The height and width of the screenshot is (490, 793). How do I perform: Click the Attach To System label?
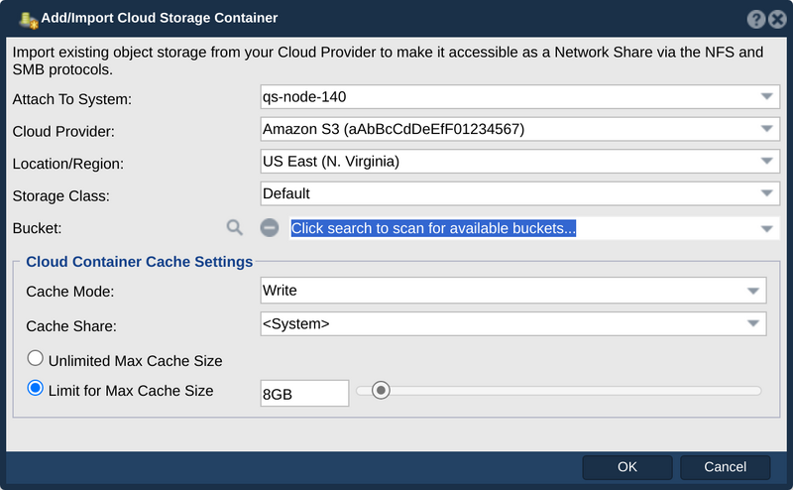coord(71,99)
